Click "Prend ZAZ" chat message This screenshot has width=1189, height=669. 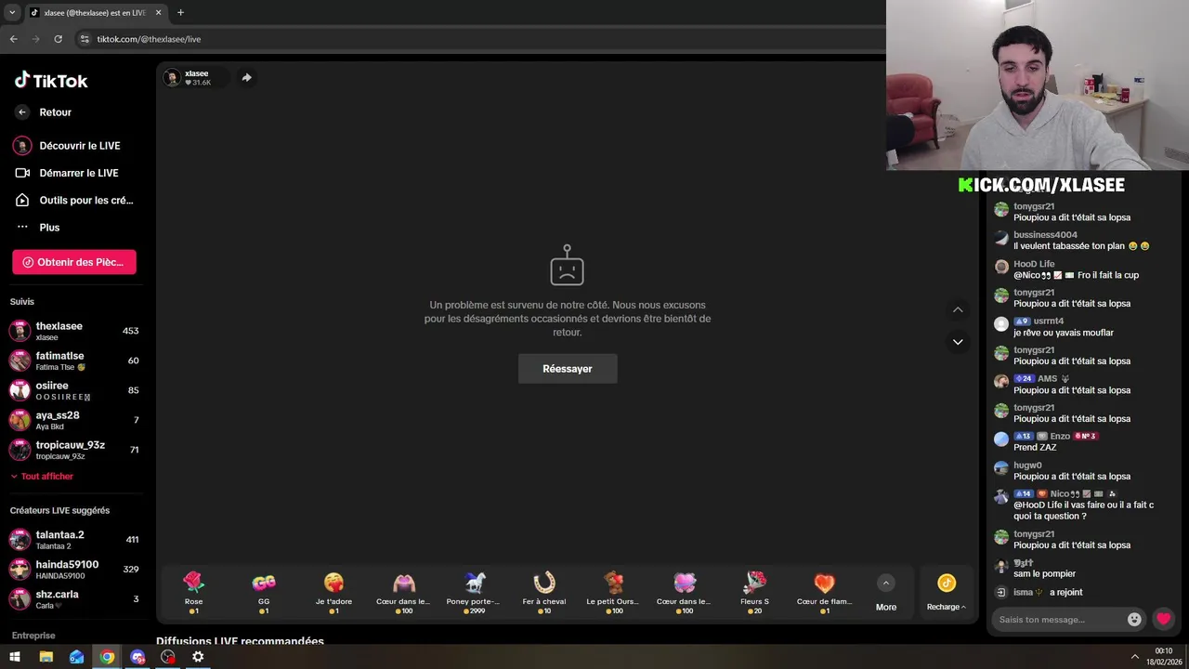(1035, 448)
